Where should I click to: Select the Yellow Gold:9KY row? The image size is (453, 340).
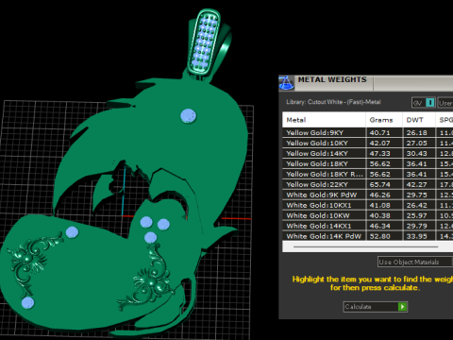point(367,132)
